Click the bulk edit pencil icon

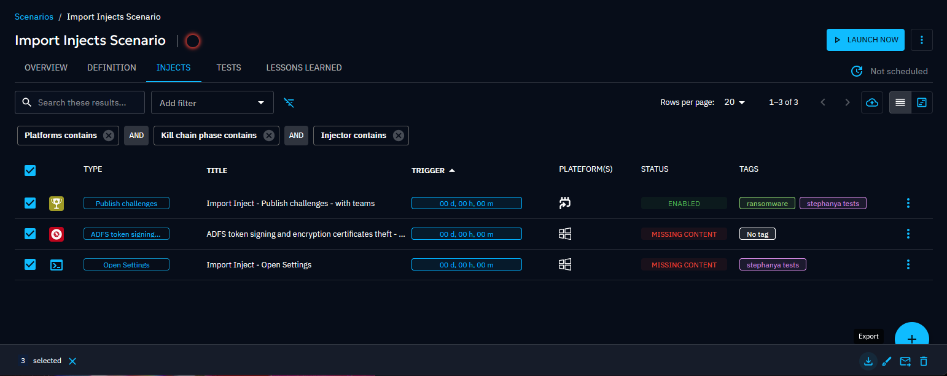click(x=886, y=361)
